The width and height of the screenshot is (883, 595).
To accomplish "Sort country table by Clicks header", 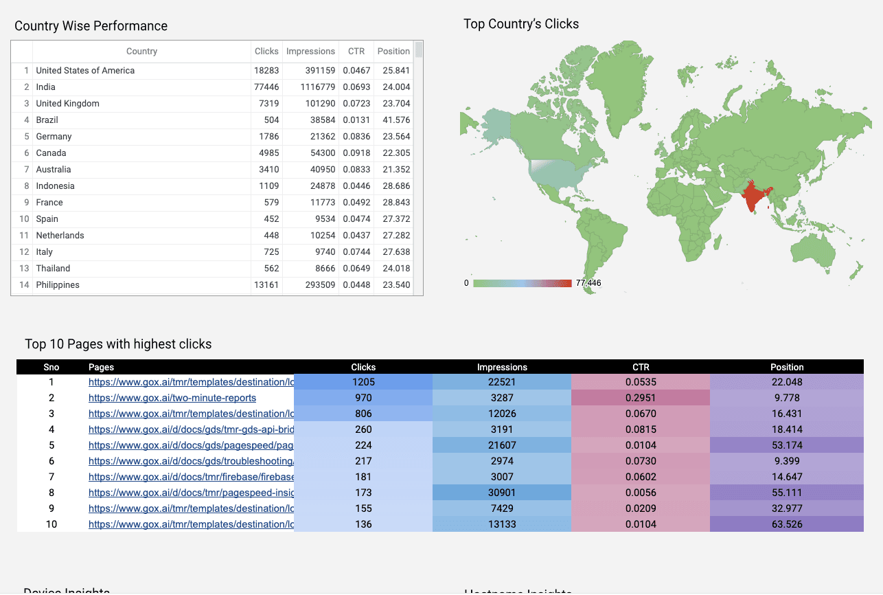I will (x=266, y=52).
